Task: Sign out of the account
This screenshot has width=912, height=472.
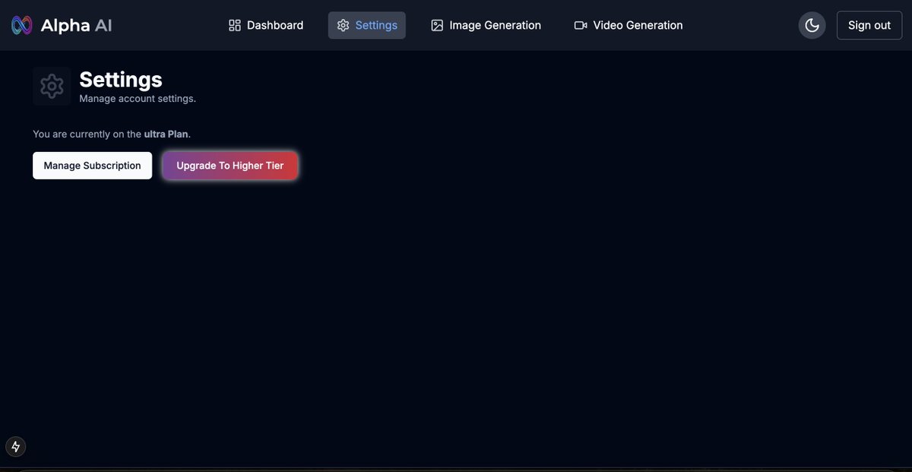Action: tap(869, 25)
